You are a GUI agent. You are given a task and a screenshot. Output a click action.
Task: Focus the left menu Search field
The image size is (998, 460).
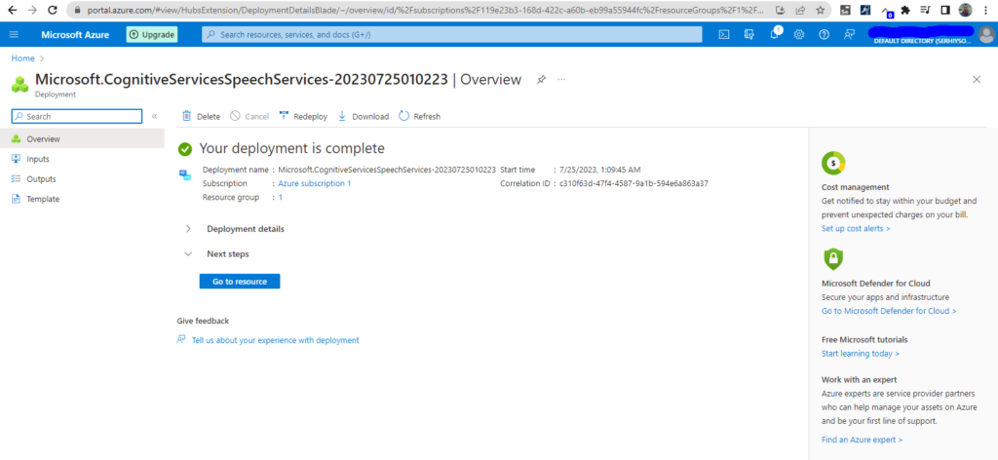pyautogui.click(x=77, y=116)
